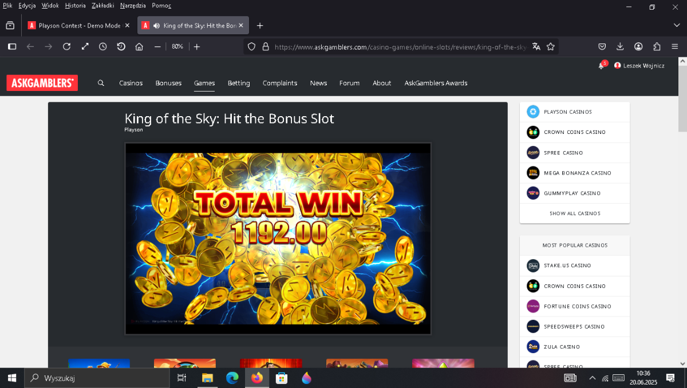The image size is (687, 388).
Task: Expand the list all tabs chevron
Action: tap(677, 25)
